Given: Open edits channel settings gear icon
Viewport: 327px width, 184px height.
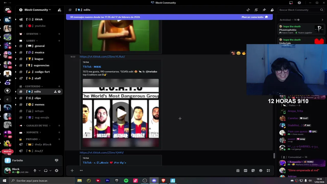Looking at the screenshot, I should tap(59, 91).
